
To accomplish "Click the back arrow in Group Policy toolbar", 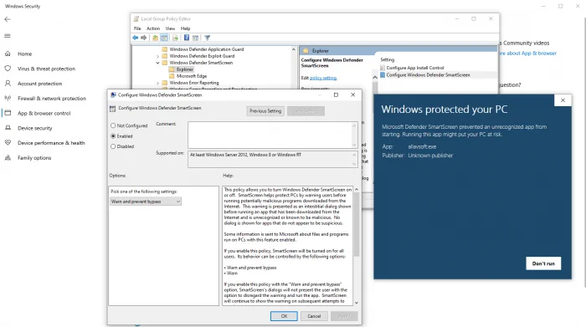I will pos(136,38).
